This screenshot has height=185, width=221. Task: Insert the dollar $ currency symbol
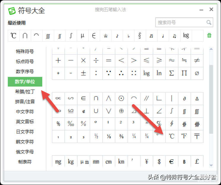pyautogui.click(x=159, y=162)
